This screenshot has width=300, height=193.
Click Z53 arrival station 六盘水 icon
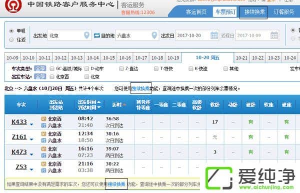[x=44, y=170]
